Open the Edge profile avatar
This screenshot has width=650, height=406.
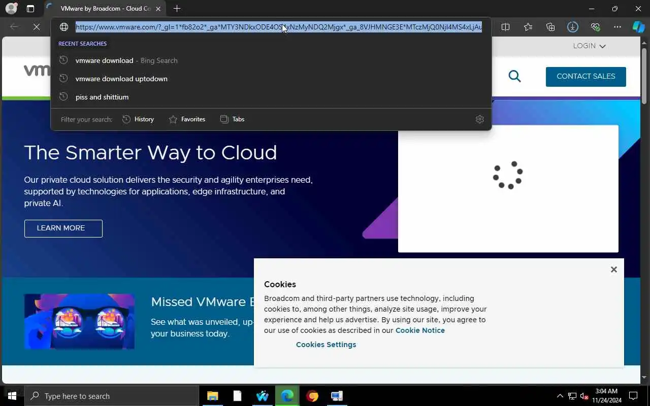(11, 9)
